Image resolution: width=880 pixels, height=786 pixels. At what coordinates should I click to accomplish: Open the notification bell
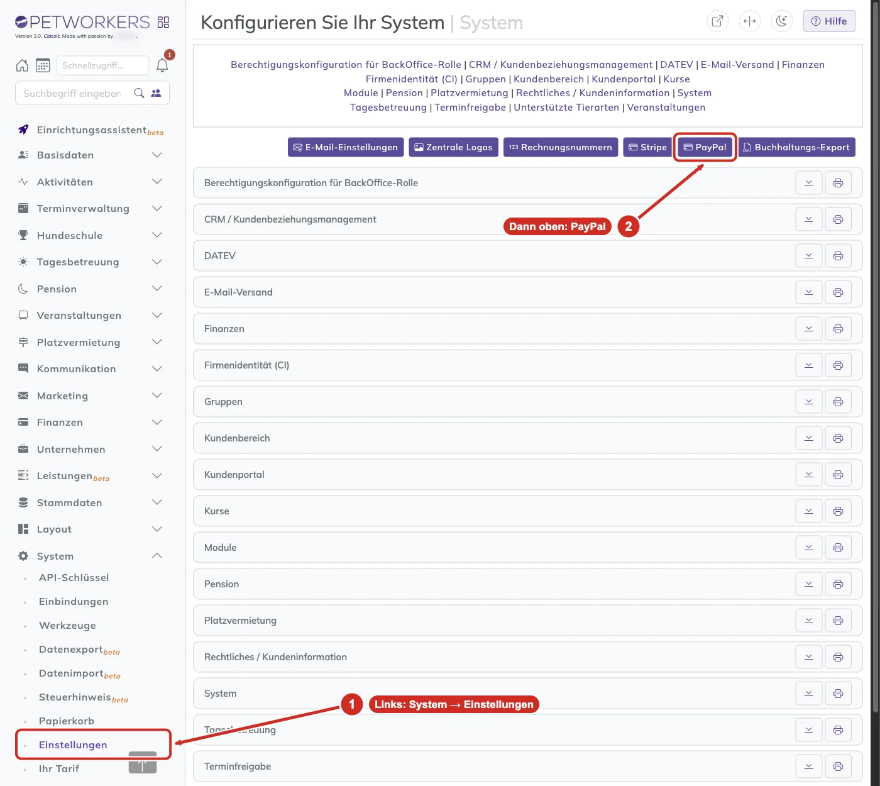[x=162, y=65]
